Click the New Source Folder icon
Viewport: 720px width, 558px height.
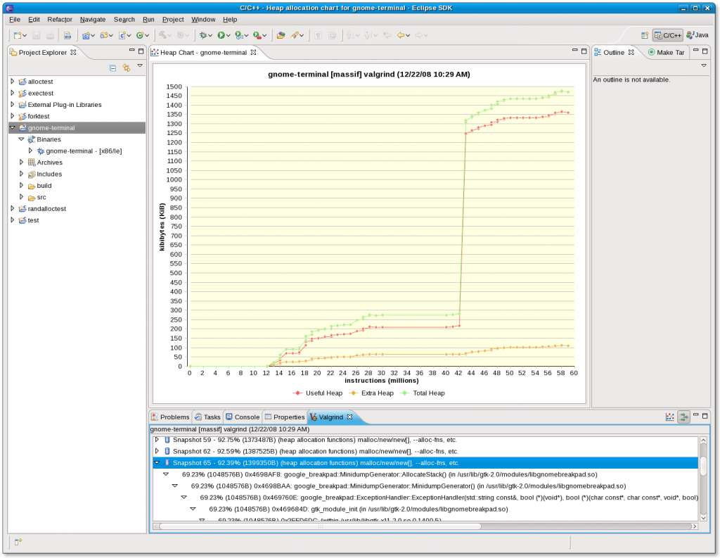coord(104,35)
